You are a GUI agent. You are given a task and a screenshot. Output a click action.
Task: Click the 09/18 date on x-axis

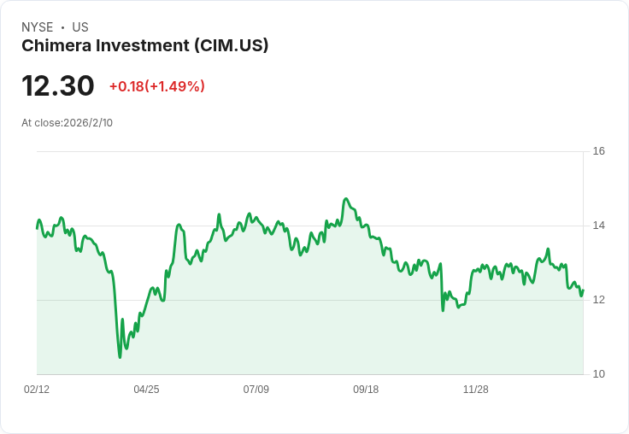[366, 389]
